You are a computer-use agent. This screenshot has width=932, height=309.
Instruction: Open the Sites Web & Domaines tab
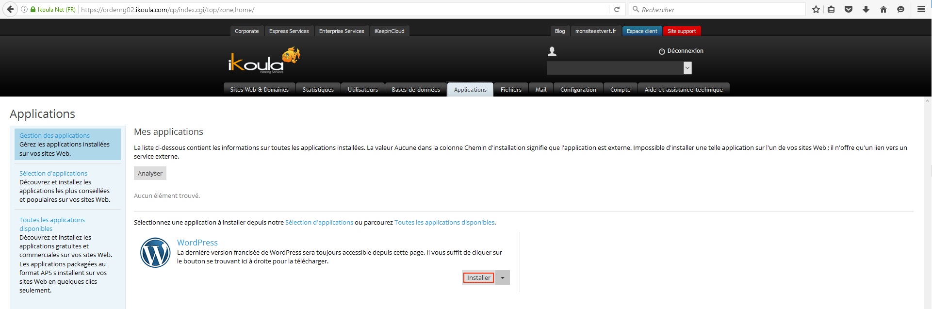click(259, 90)
